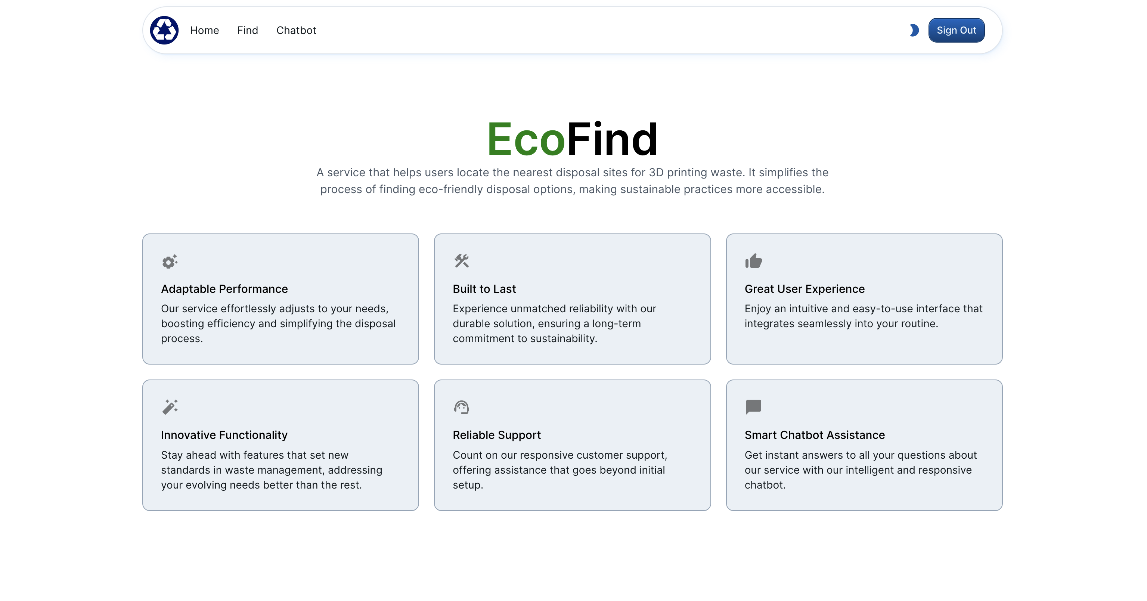
Task: Click the headset icon above Reliable Support
Action: point(461,407)
